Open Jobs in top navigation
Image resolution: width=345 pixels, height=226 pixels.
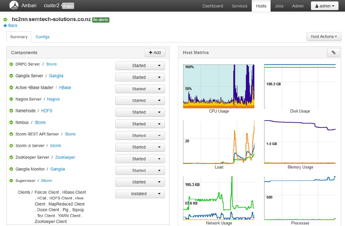[x=279, y=6]
